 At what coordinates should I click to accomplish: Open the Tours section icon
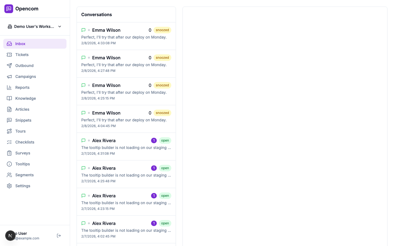point(9,131)
